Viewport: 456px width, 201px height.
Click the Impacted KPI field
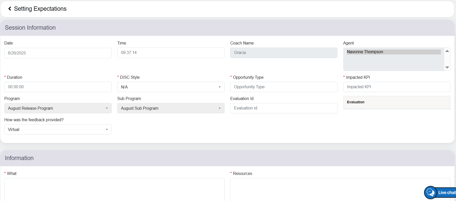coord(396,87)
